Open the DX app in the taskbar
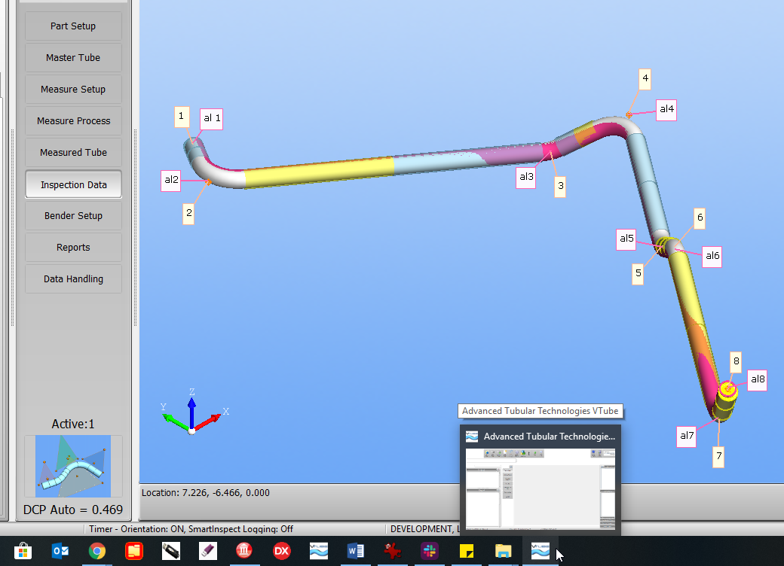The width and height of the screenshot is (784, 566). tap(281, 552)
